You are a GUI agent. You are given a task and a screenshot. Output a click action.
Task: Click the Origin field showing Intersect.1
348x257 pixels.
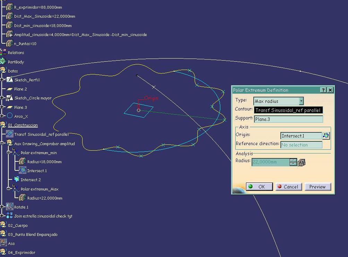301,135
